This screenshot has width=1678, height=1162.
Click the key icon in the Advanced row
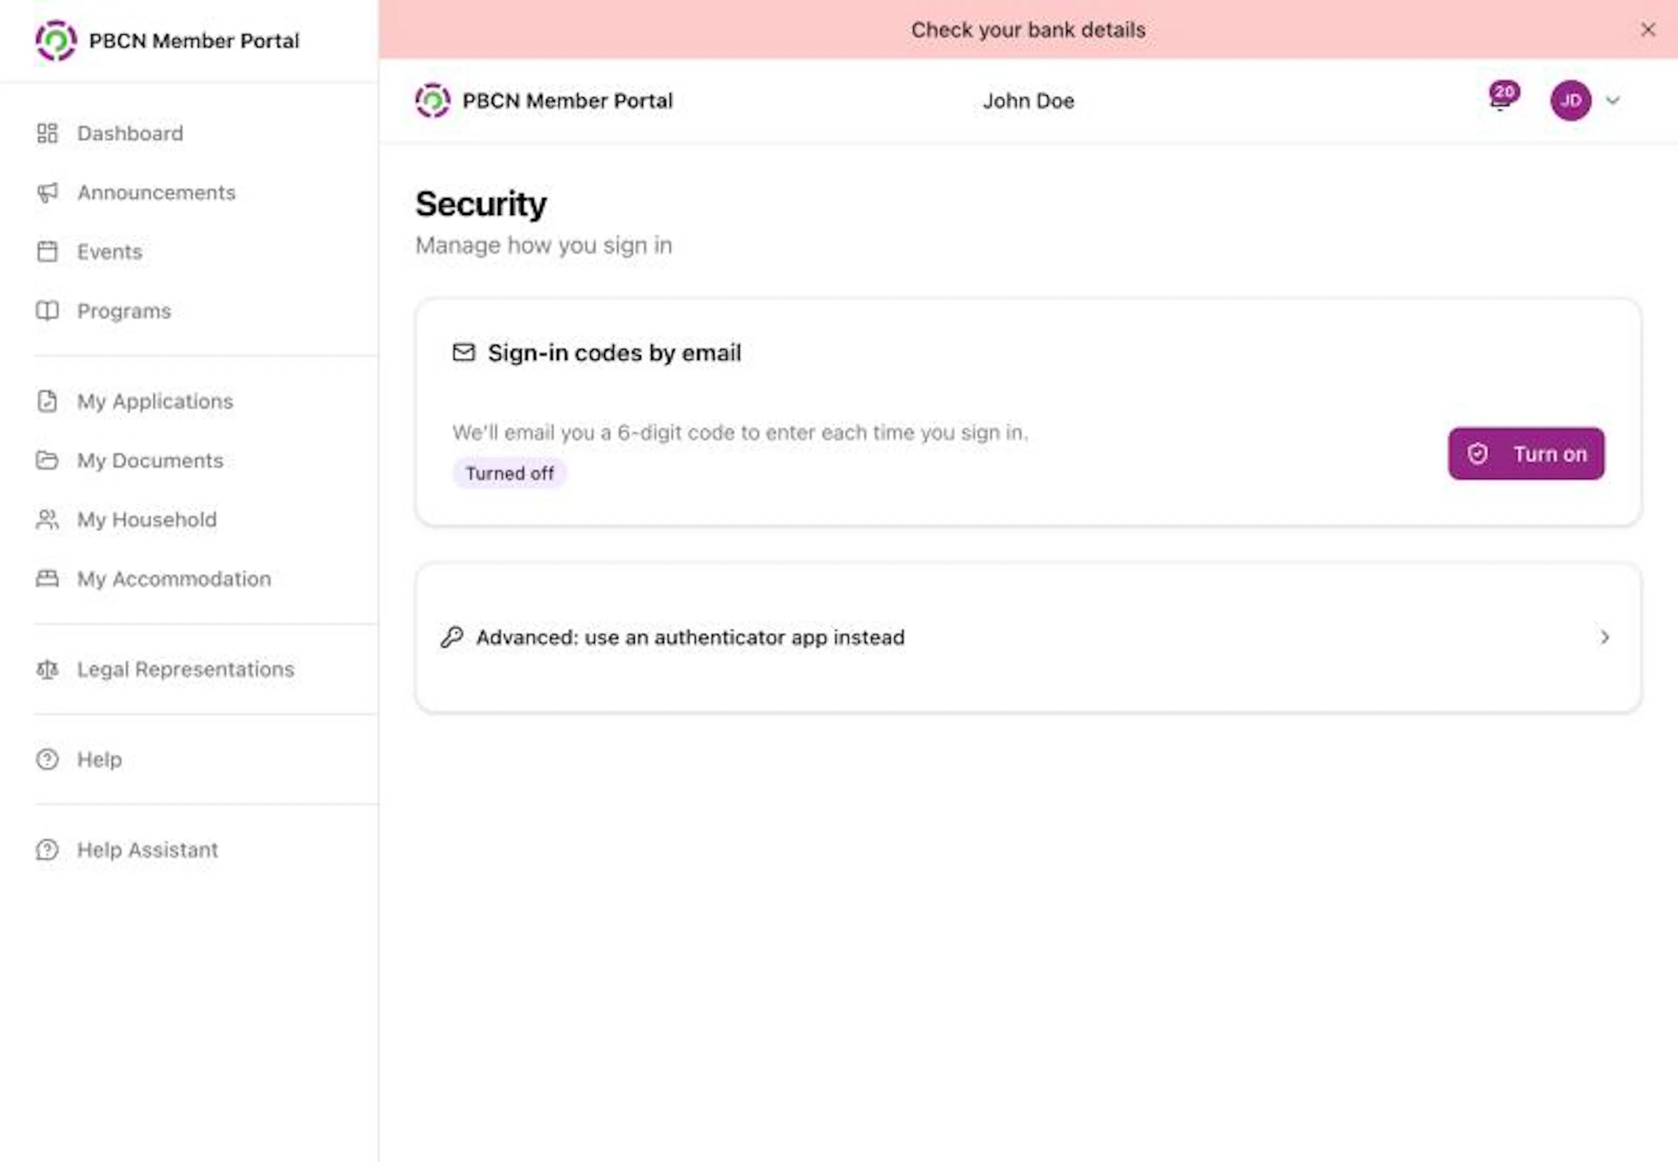point(452,637)
